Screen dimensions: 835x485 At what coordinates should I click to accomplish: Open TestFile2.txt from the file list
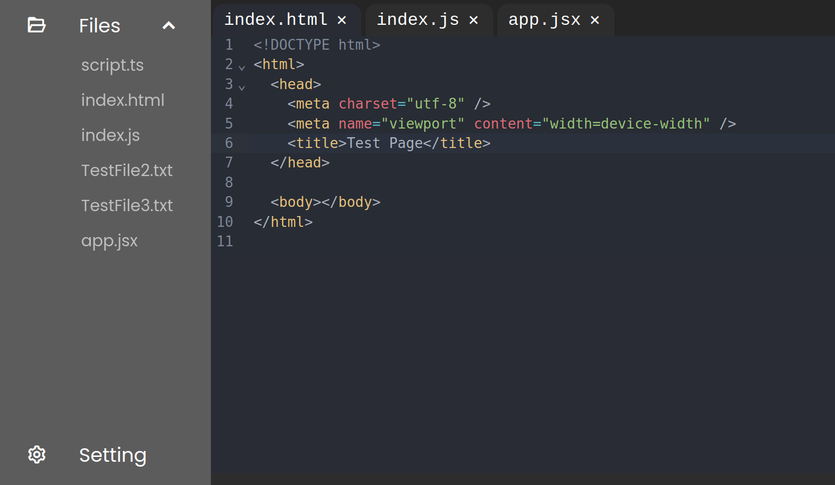tap(127, 170)
